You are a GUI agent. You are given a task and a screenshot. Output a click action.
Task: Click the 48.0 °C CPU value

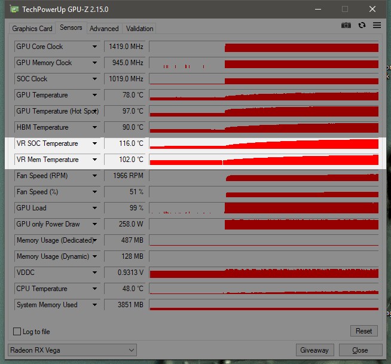click(125, 289)
